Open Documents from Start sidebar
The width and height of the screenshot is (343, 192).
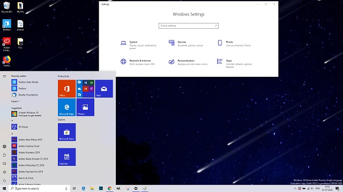click(x=4, y=155)
